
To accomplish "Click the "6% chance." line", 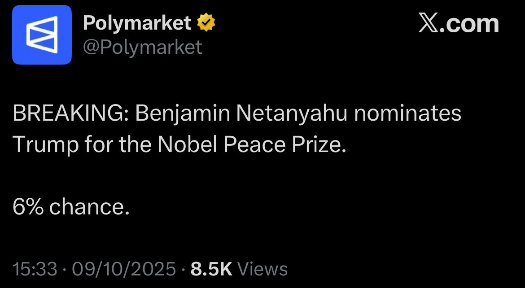I will point(71,206).
